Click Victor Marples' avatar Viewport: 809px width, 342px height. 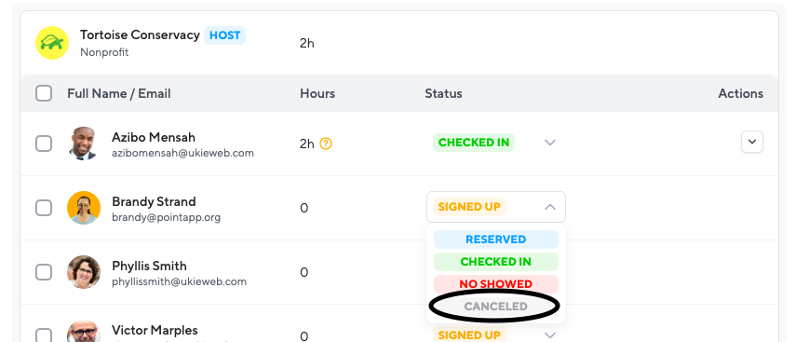coord(84,332)
